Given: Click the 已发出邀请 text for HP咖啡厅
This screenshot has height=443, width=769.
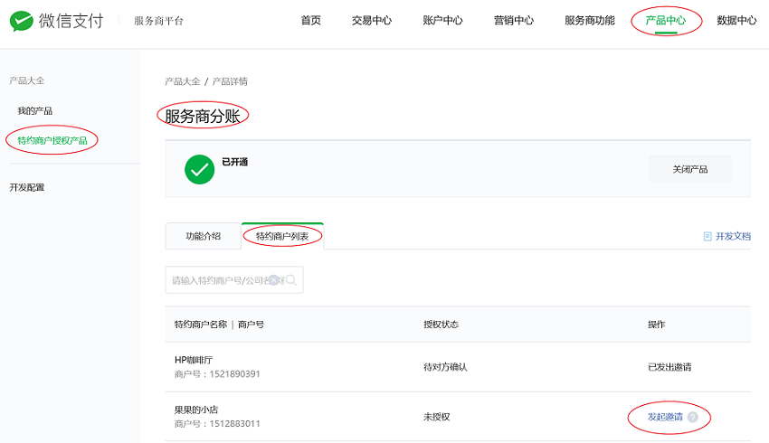Looking at the screenshot, I should 669,367.
